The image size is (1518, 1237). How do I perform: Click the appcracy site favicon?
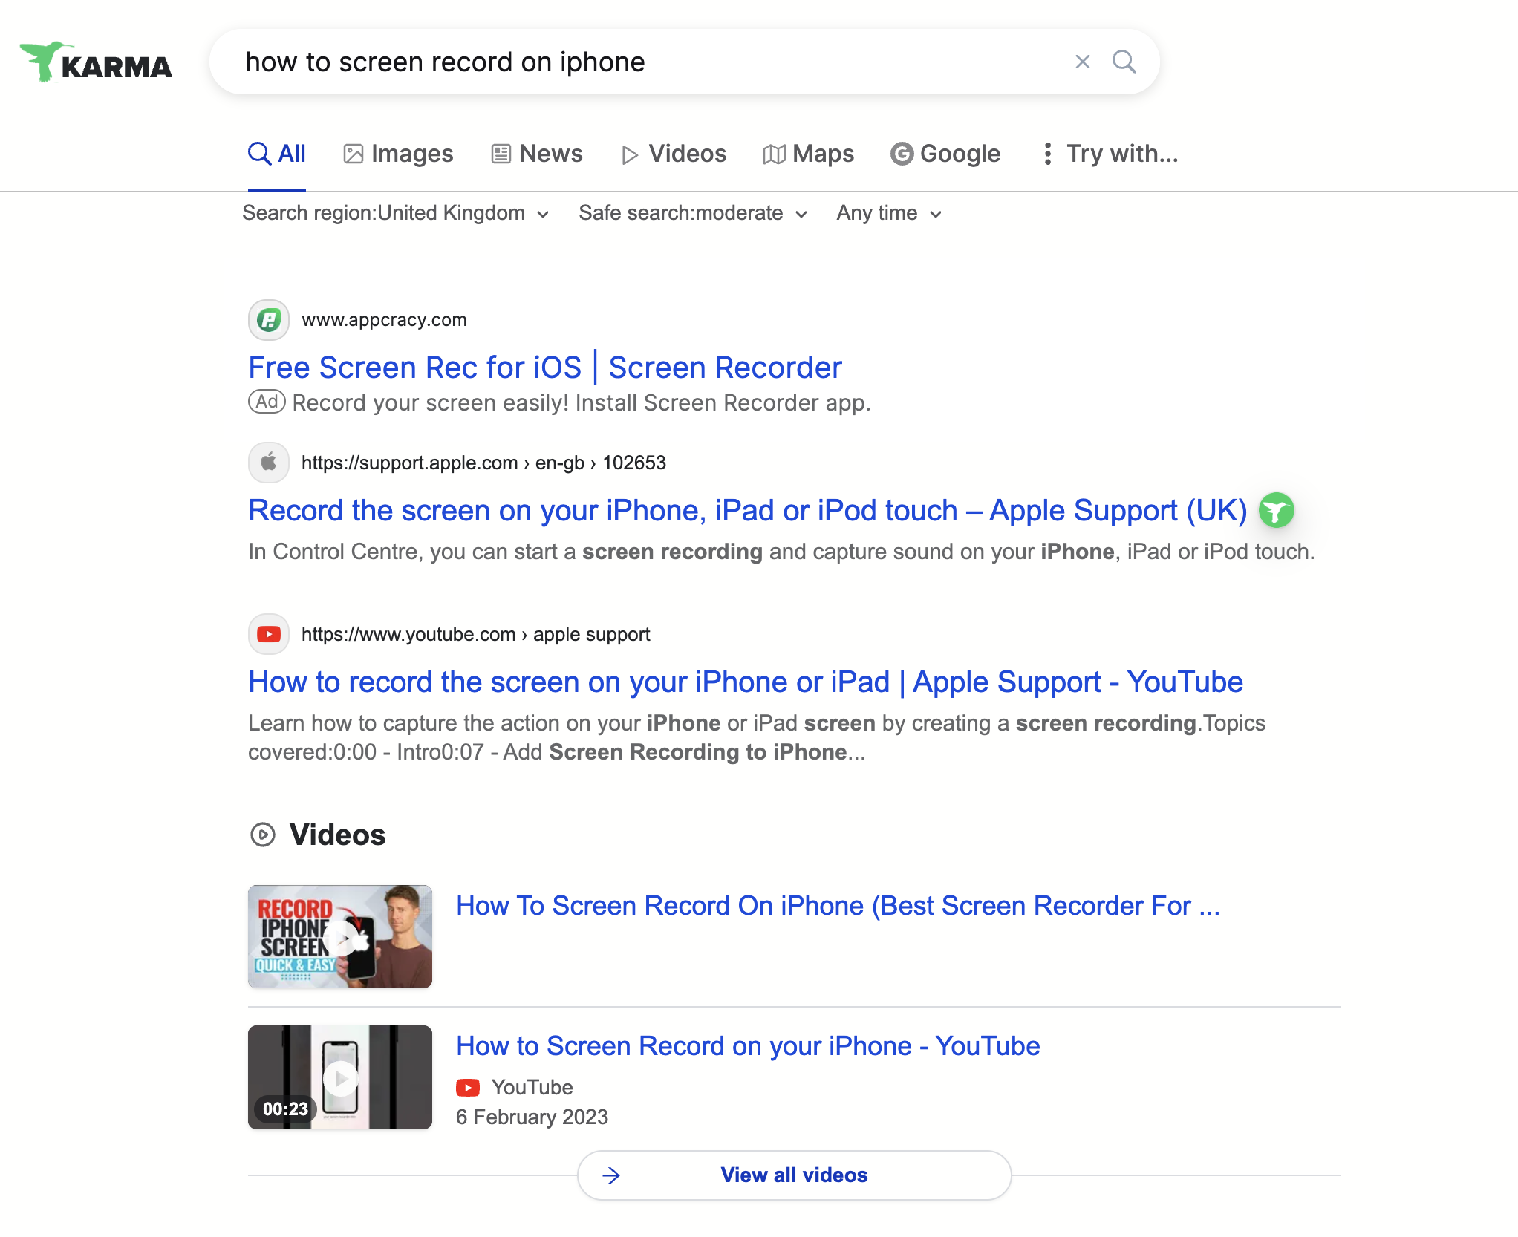(x=268, y=320)
